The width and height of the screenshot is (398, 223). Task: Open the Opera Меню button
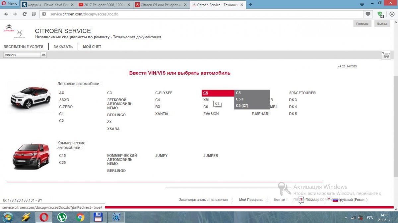pos(10,4)
